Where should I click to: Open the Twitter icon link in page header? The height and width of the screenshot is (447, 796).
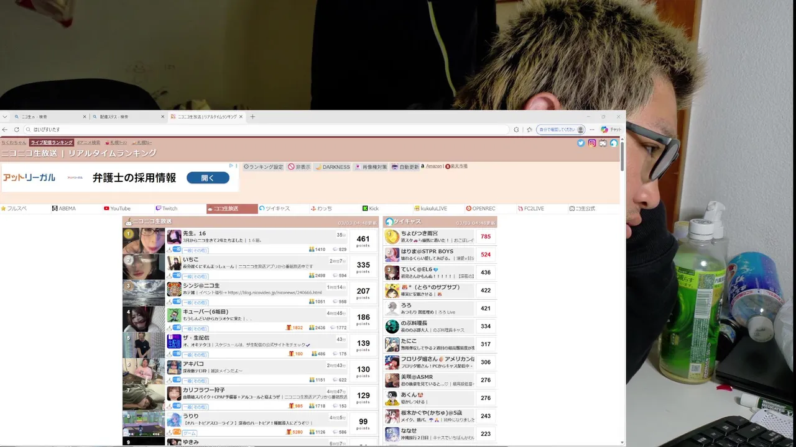pyautogui.click(x=581, y=143)
